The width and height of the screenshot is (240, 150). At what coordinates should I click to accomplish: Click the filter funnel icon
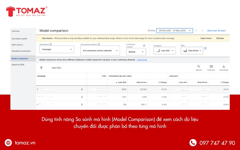click(41, 68)
